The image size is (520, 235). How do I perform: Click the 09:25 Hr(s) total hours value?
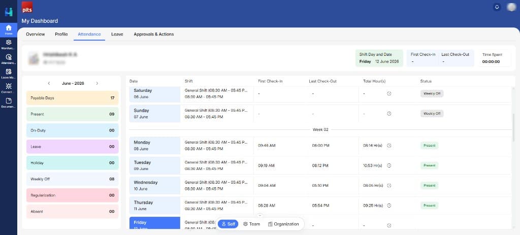click(x=373, y=206)
